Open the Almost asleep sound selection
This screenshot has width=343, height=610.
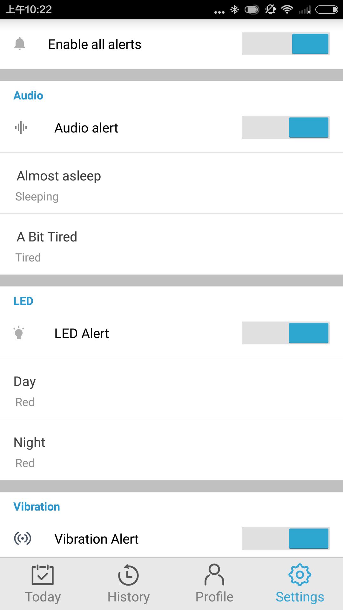point(171,183)
